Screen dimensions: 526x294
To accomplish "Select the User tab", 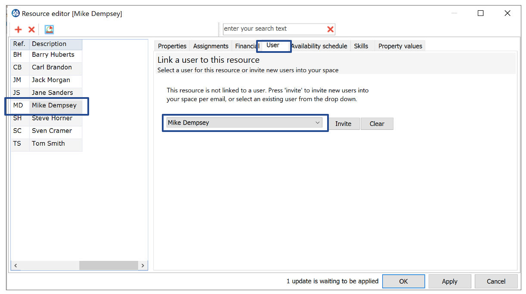I will [x=273, y=45].
